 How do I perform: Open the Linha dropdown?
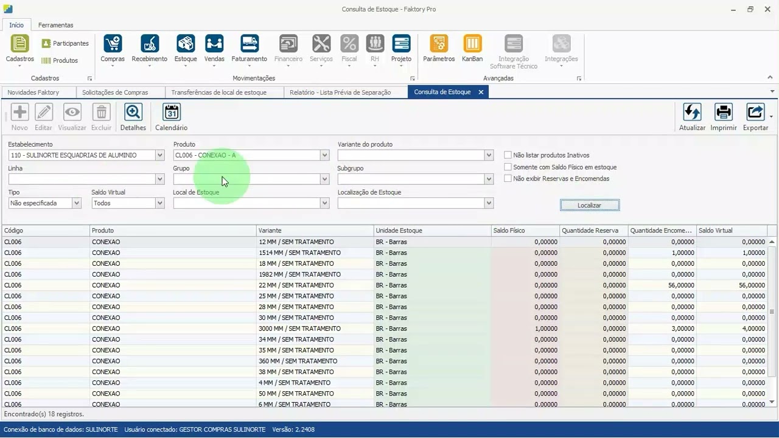tap(160, 179)
